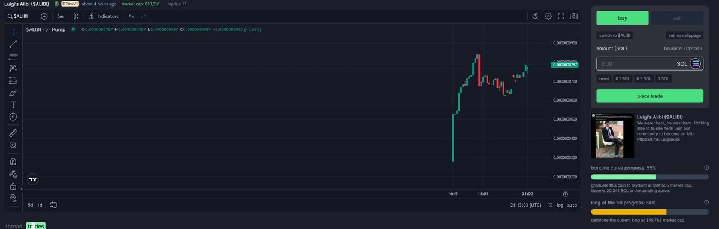Change the candlestick chart style
Image resolution: width=719 pixels, height=229 pixels.
tap(76, 16)
